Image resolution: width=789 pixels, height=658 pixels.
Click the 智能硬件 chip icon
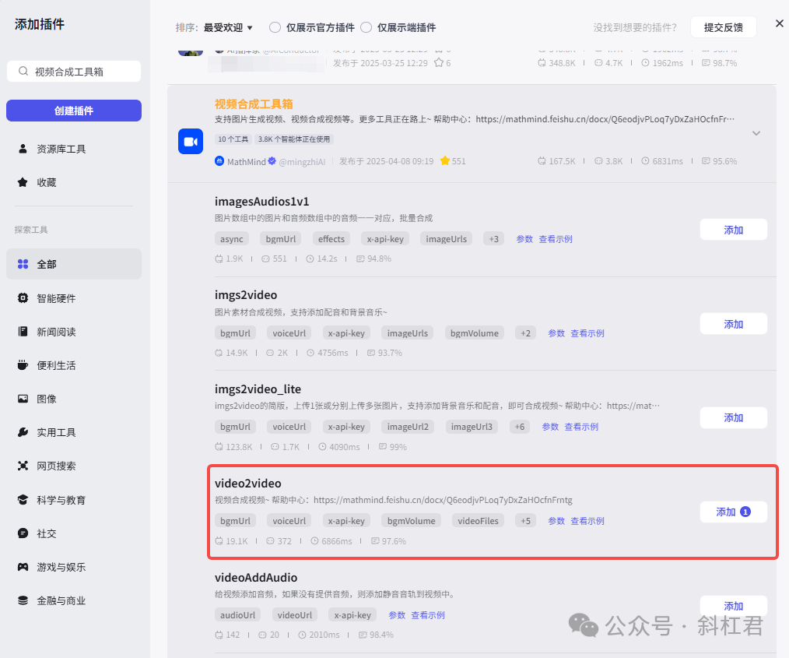[23, 298]
